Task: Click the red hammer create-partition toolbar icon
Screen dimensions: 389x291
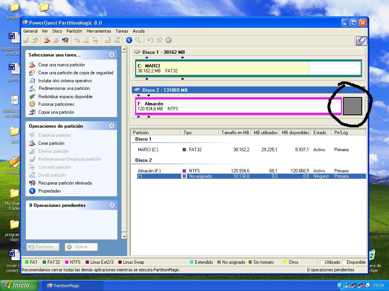Action: point(47,40)
